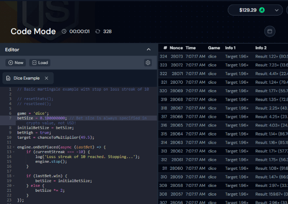288x204 pixels.
Task: Select bet row number 314
Action: (223, 143)
